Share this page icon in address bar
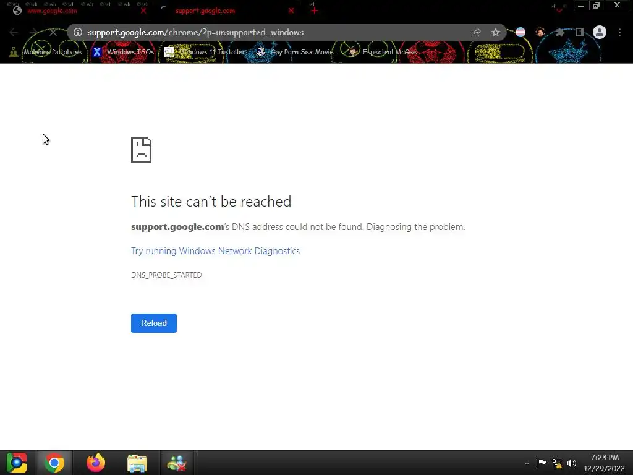The image size is (633, 475). [x=476, y=32]
